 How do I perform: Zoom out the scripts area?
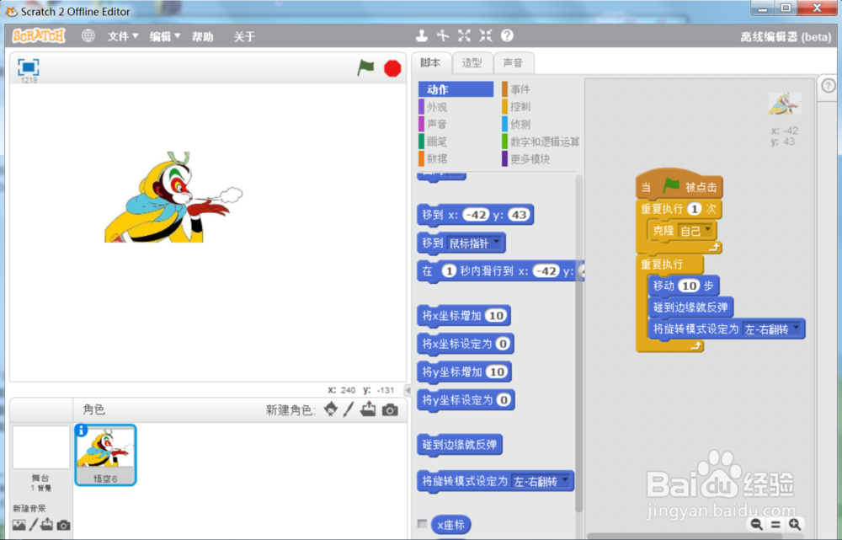coord(756,525)
